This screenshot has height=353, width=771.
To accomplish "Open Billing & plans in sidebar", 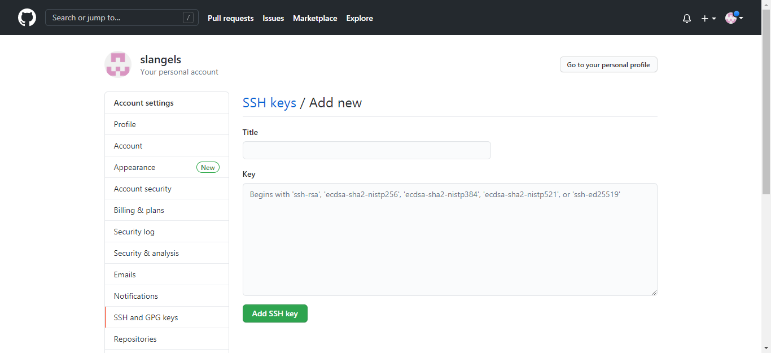I will pyautogui.click(x=167, y=210).
